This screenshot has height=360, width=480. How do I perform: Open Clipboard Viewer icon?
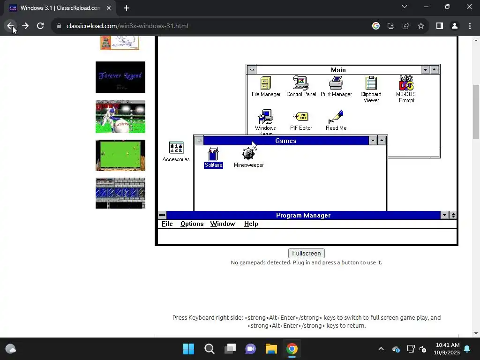[x=371, y=89]
